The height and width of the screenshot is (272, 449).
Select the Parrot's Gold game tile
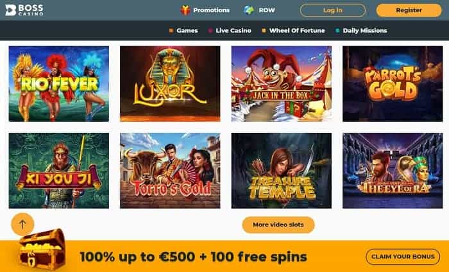tap(393, 84)
